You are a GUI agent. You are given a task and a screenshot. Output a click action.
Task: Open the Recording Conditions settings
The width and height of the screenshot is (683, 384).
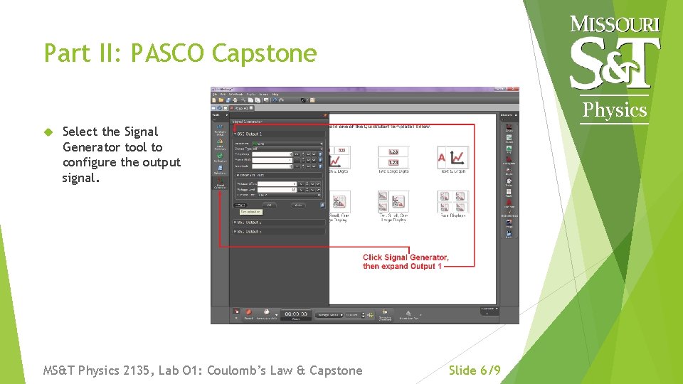[x=385, y=315]
